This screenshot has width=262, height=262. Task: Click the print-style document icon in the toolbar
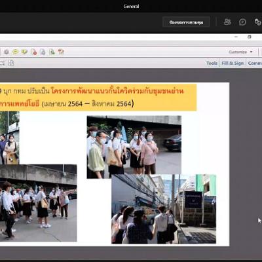point(43,52)
